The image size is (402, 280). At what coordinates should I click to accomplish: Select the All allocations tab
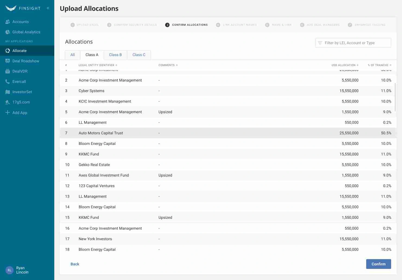coord(72,55)
